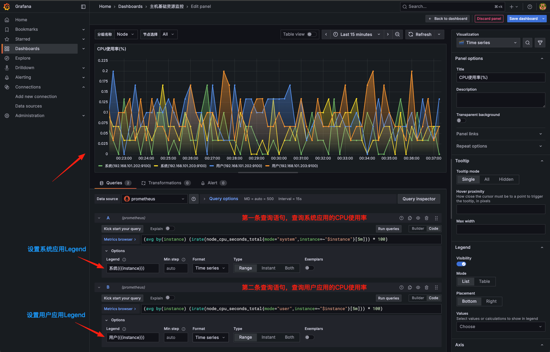Run queries for query A
Image resolution: width=550 pixels, height=352 pixels.
pyautogui.click(x=388, y=228)
